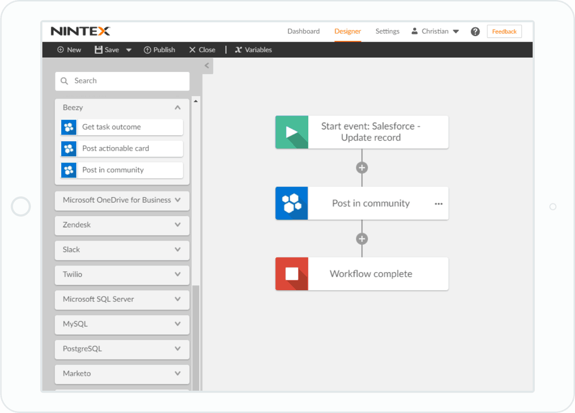Image resolution: width=575 pixels, height=413 pixels.
Task: Add action below the Start event
Action: coord(362,168)
